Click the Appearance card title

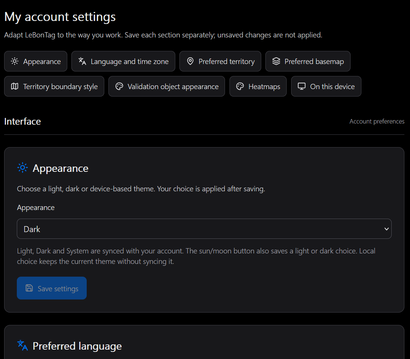pos(61,168)
